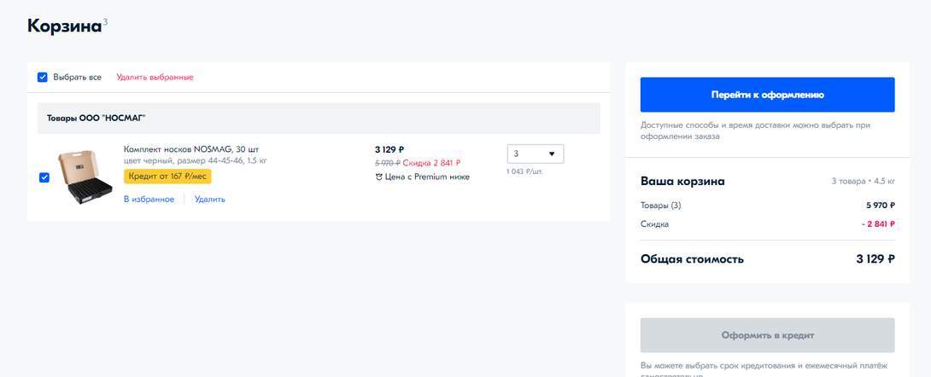Click the yellow "Кредит от 167 ₽/мес" badge

pos(167,176)
